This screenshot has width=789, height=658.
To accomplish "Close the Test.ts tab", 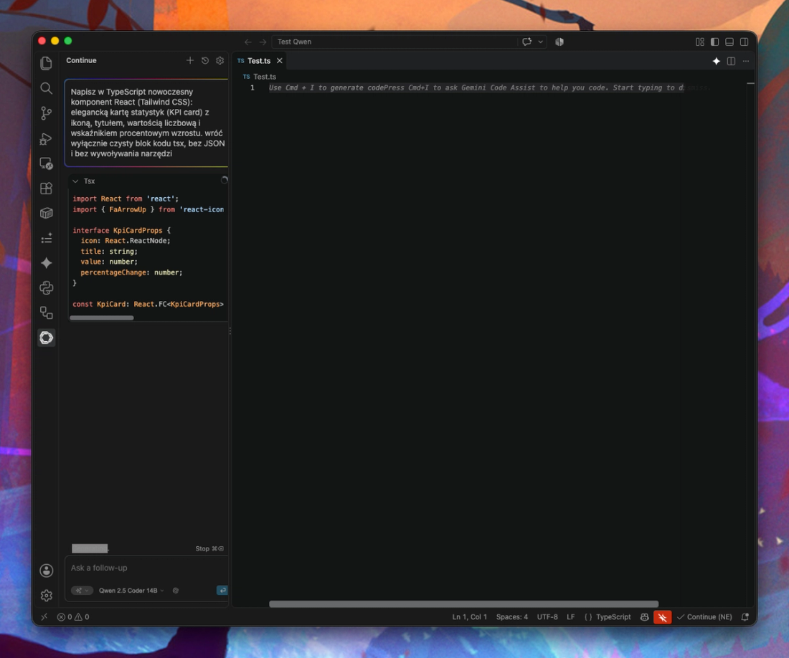I will pyautogui.click(x=279, y=61).
